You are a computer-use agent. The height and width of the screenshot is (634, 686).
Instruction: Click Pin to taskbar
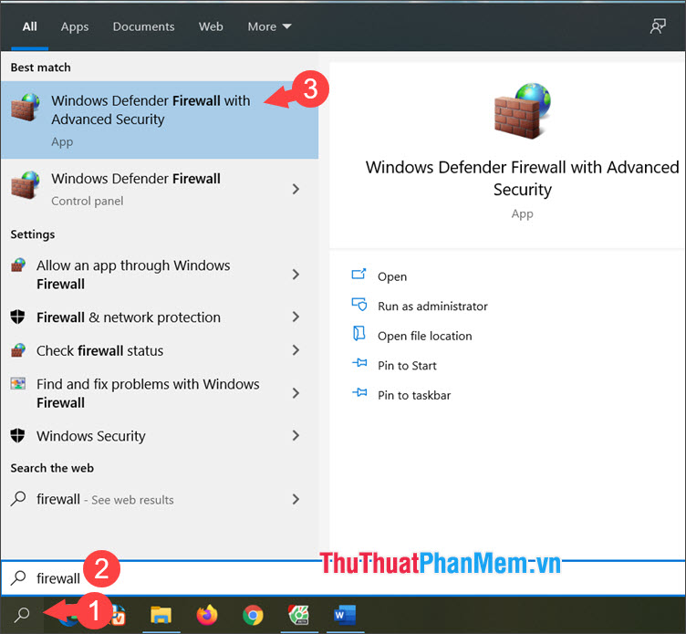414,396
